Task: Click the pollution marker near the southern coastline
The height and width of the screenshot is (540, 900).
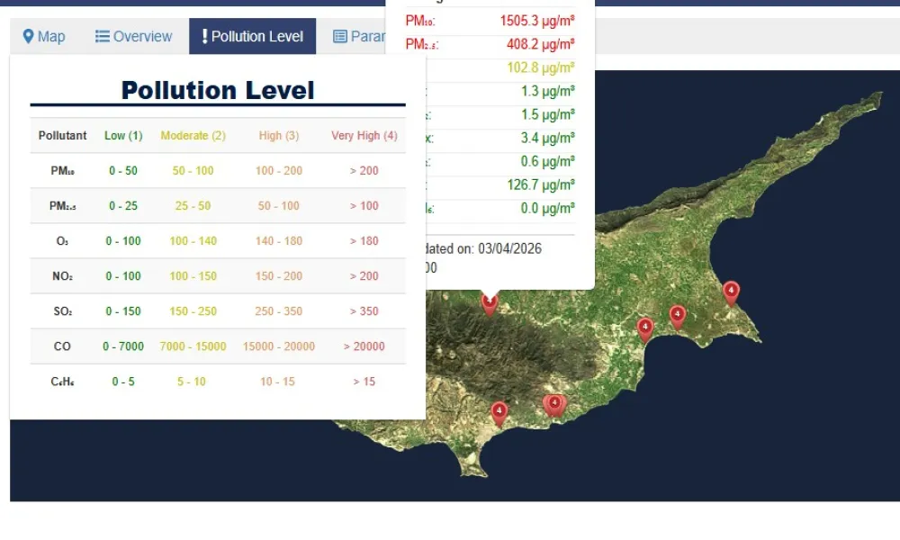Action: (499, 412)
